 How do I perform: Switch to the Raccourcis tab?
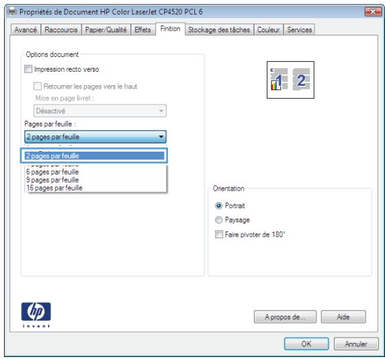[x=61, y=30]
